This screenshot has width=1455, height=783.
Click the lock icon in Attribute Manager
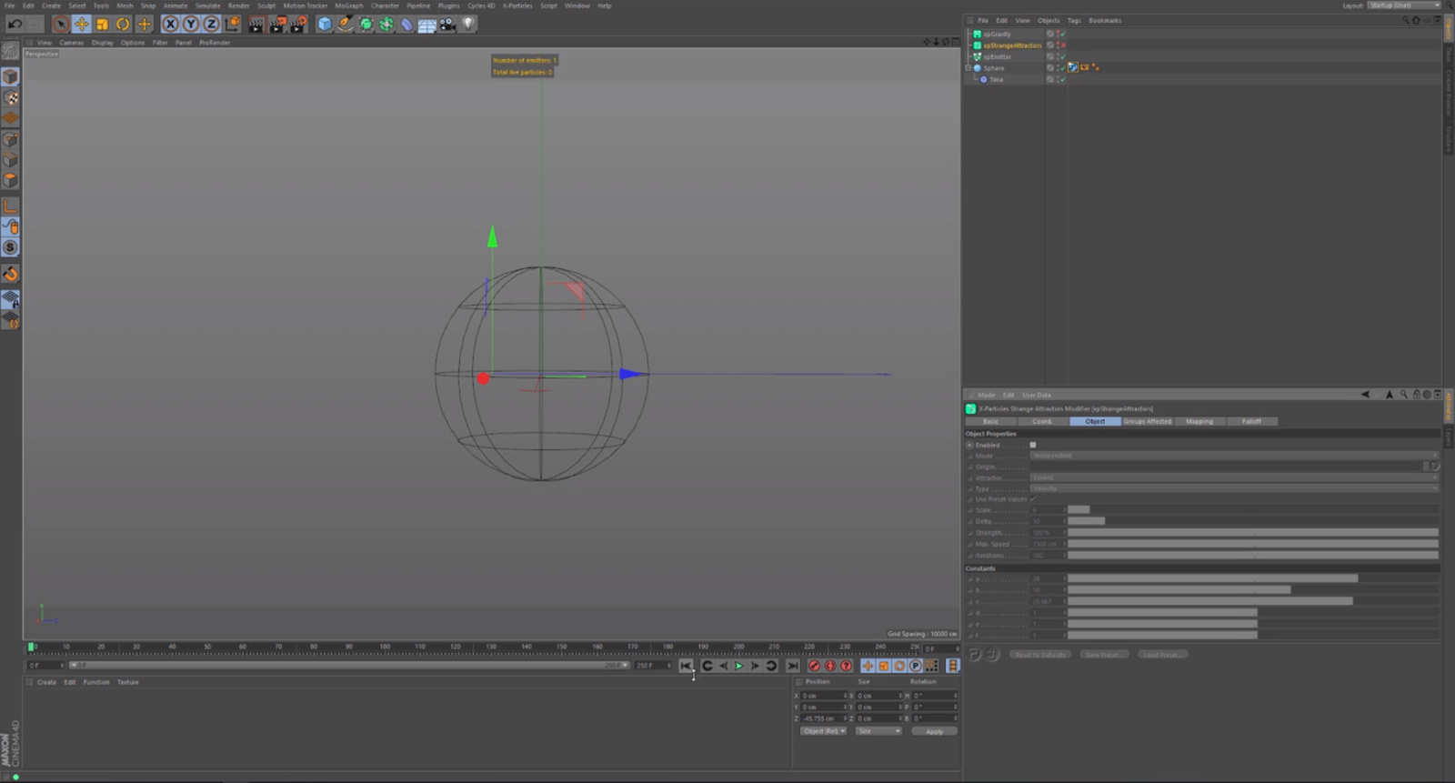tap(1416, 395)
